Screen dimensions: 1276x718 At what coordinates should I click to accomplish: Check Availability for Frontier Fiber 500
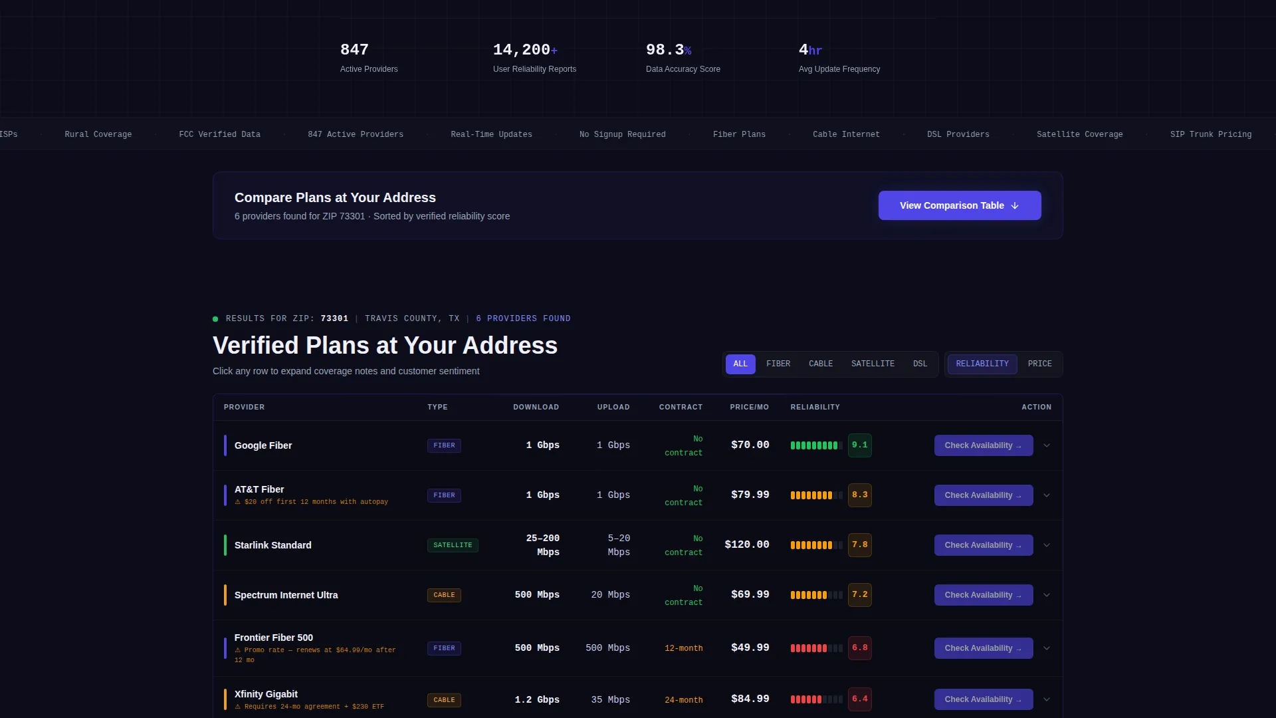tap(984, 648)
